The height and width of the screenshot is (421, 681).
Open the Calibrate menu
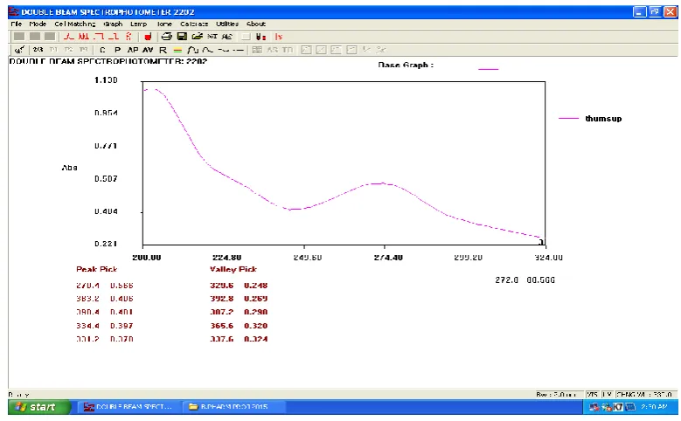194,24
